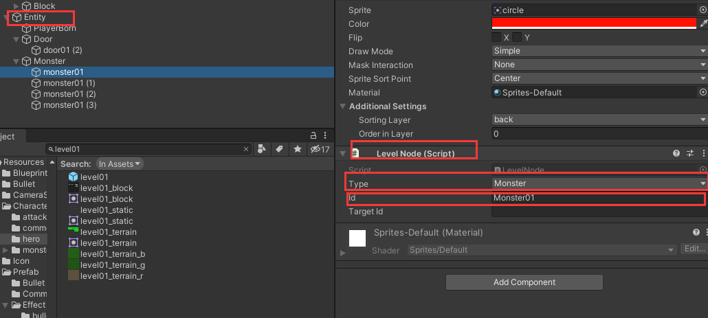
Task: Click the Sprite object picker circle icon
Action: (703, 10)
